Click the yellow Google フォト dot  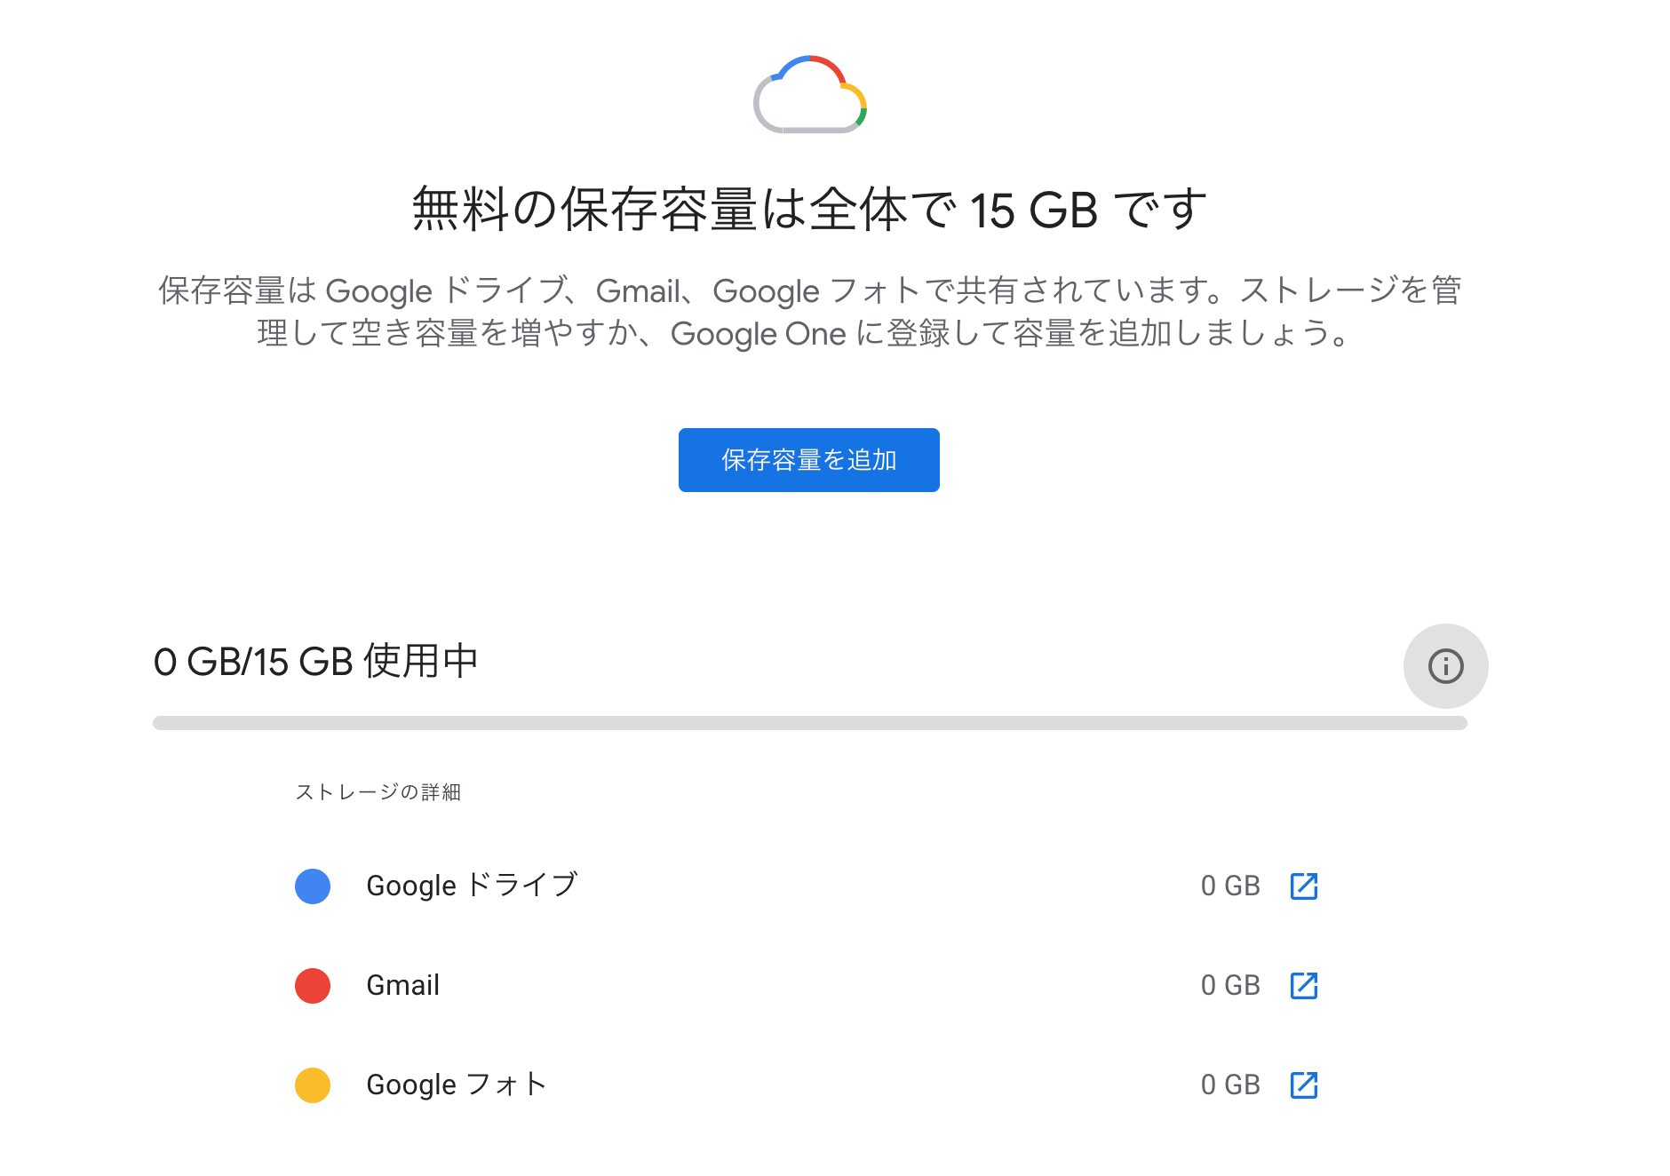(313, 1085)
